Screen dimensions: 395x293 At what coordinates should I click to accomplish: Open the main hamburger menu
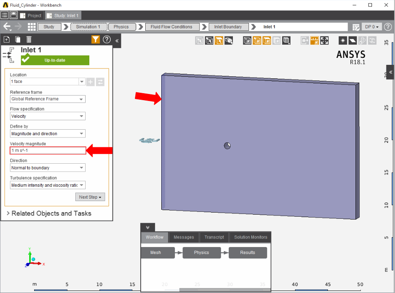point(5,15)
